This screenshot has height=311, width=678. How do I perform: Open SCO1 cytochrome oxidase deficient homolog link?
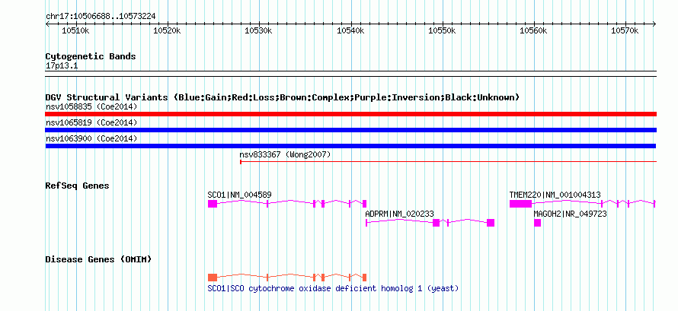coord(333,288)
